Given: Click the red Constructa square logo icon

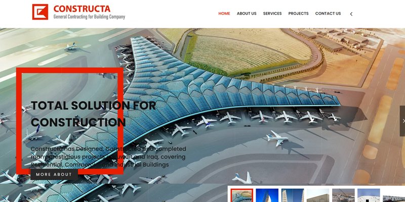Looking at the screenshot, I should (40, 12).
